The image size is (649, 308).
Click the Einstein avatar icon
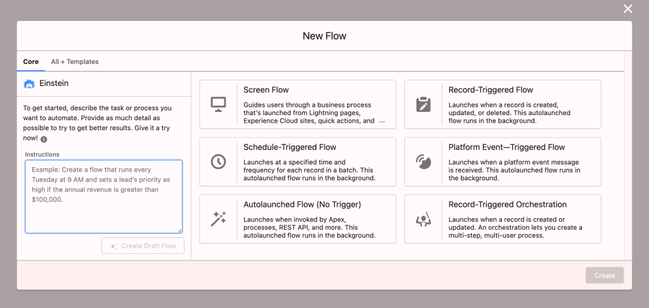pyautogui.click(x=29, y=83)
